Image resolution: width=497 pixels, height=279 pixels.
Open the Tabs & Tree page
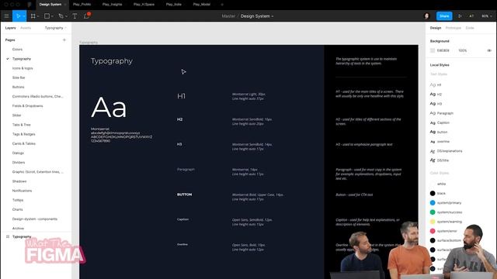pyautogui.click(x=22, y=125)
